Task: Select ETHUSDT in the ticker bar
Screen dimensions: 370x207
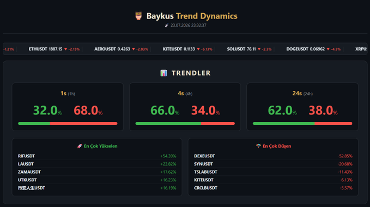Action: 38,49
